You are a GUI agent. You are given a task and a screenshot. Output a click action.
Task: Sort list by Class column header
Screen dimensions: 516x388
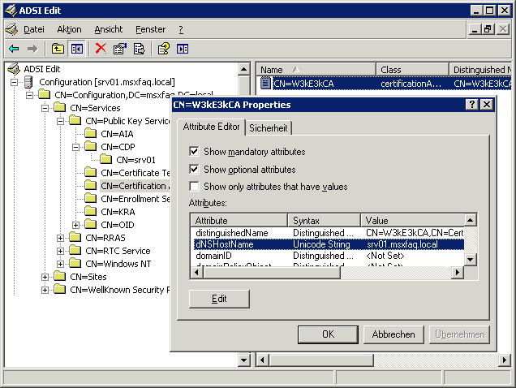tap(412, 70)
